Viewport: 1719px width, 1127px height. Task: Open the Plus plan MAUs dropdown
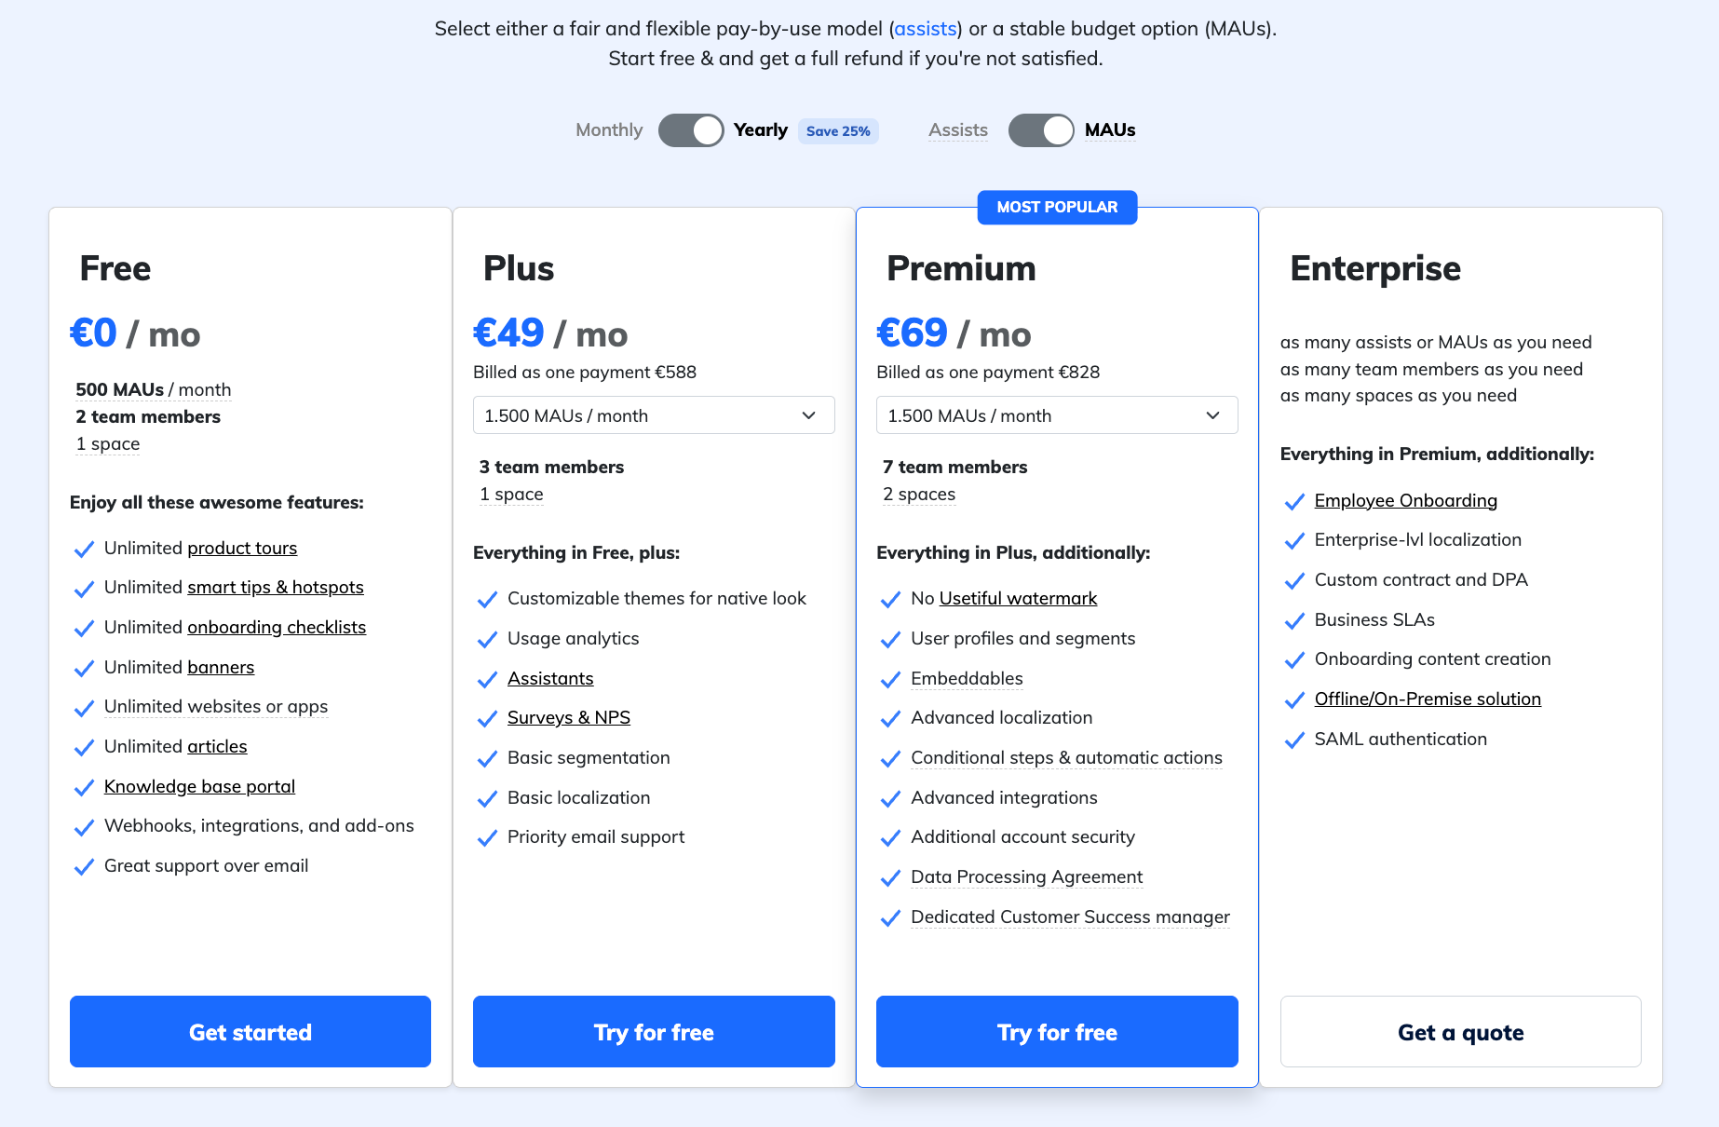tap(654, 415)
